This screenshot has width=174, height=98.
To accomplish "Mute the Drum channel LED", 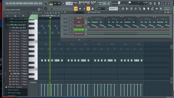I will [62, 30].
